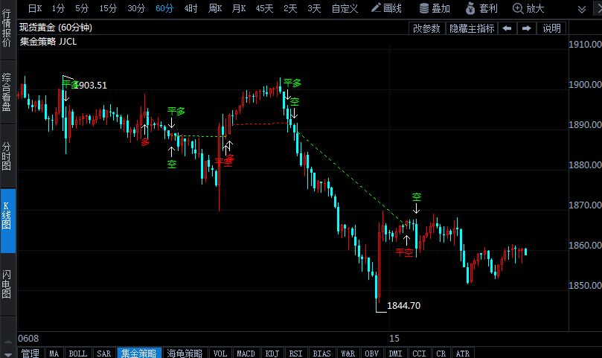This screenshot has width=602, height=358.
Task: Switch to 1分 period
Action: coord(58,8)
